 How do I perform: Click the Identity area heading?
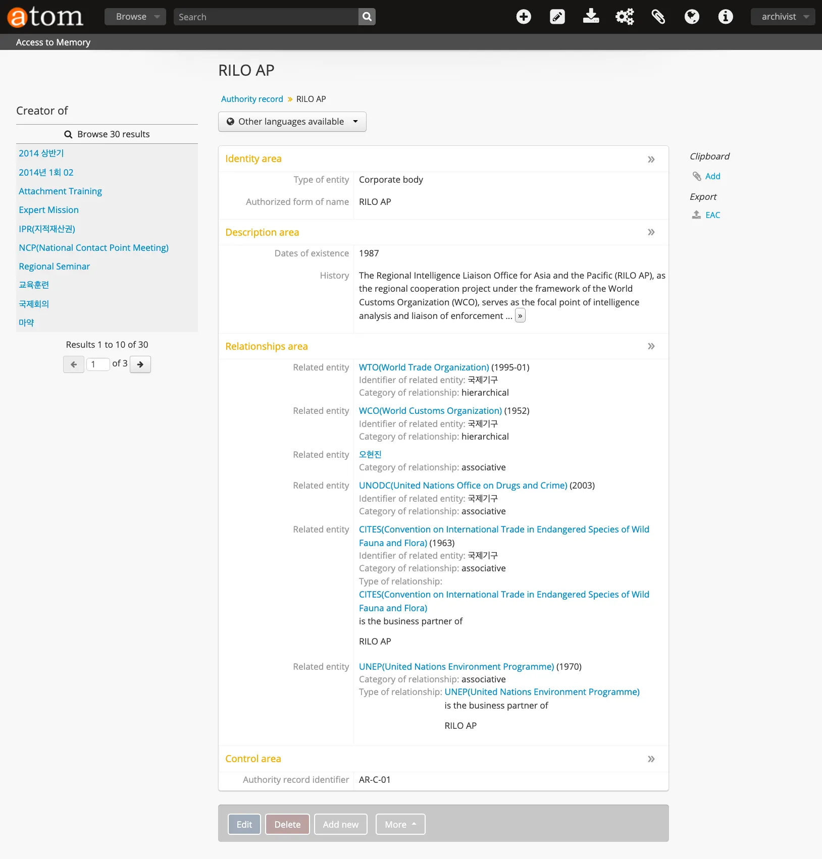tap(253, 159)
